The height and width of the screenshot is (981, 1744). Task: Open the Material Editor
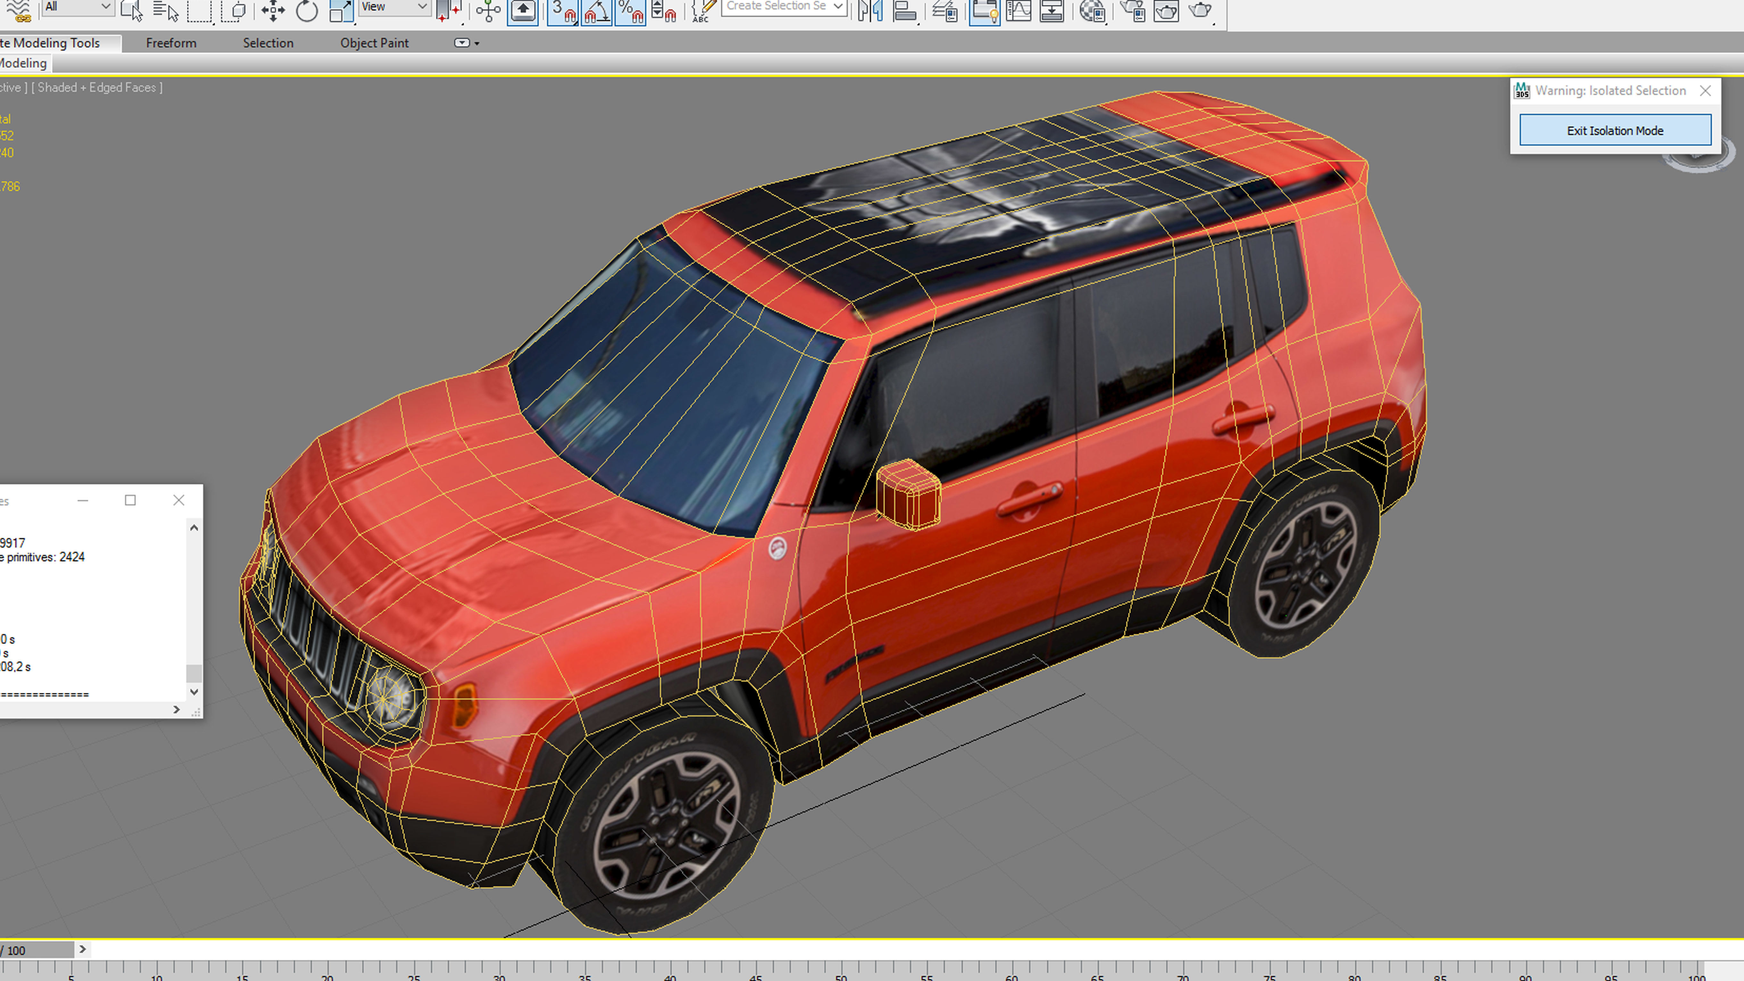coord(1092,10)
